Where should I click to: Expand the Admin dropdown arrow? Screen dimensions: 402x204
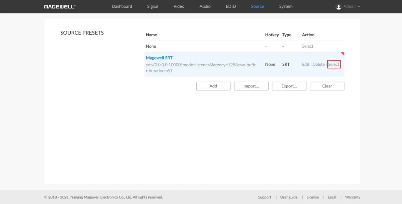[x=359, y=7]
